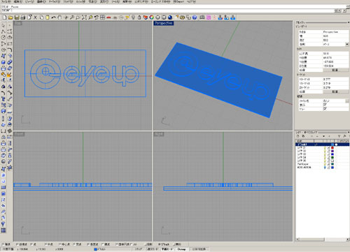
Task: Click the blue render sphere icon
Action: coord(170,17)
